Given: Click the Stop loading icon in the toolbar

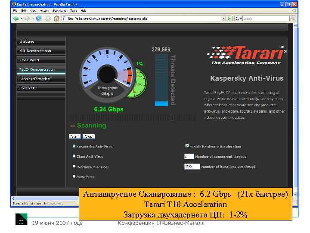Looking at the screenshot, I should [48, 19].
